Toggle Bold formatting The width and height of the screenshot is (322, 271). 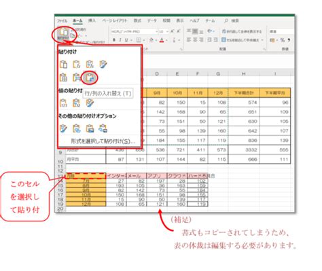(x=114, y=40)
